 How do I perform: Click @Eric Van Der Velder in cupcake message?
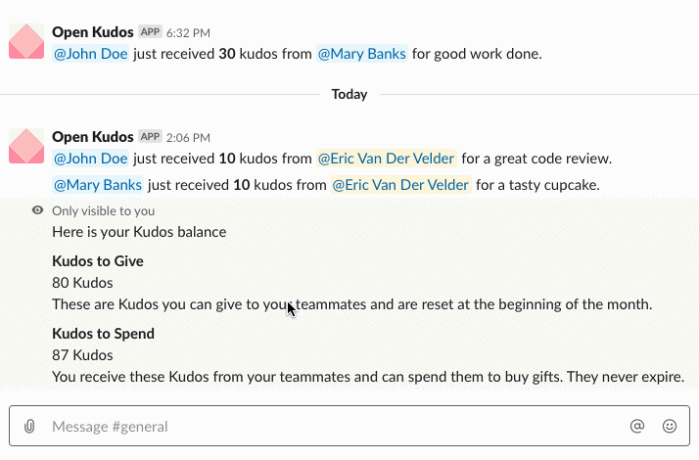click(x=400, y=185)
